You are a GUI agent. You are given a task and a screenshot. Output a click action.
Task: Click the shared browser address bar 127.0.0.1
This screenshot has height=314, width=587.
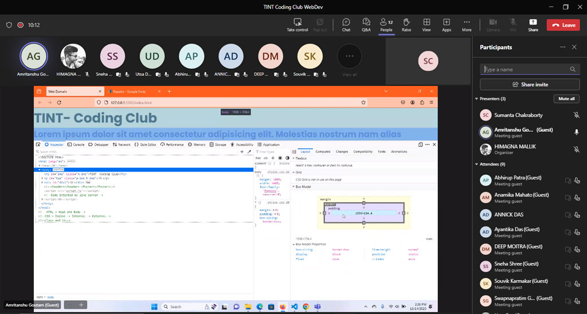coord(230,102)
